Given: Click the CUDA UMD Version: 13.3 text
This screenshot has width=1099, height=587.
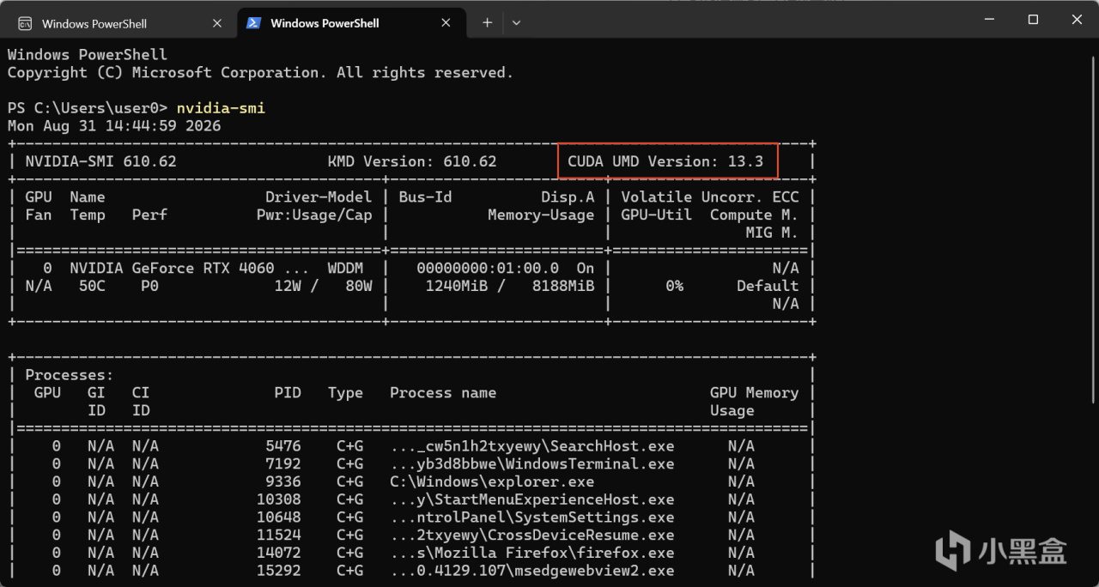Looking at the screenshot, I should point(665,161).
